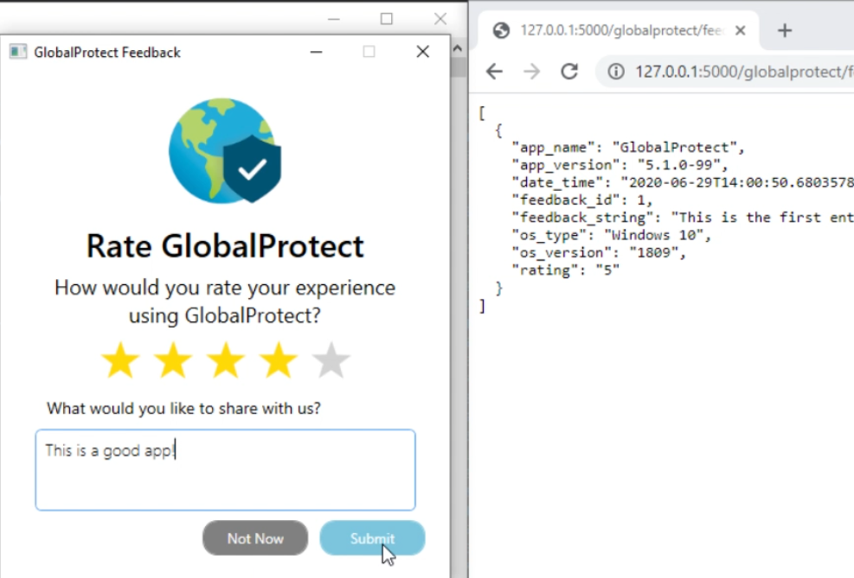Click the browser back arrow
854x578 pixels.
(494, 72)
